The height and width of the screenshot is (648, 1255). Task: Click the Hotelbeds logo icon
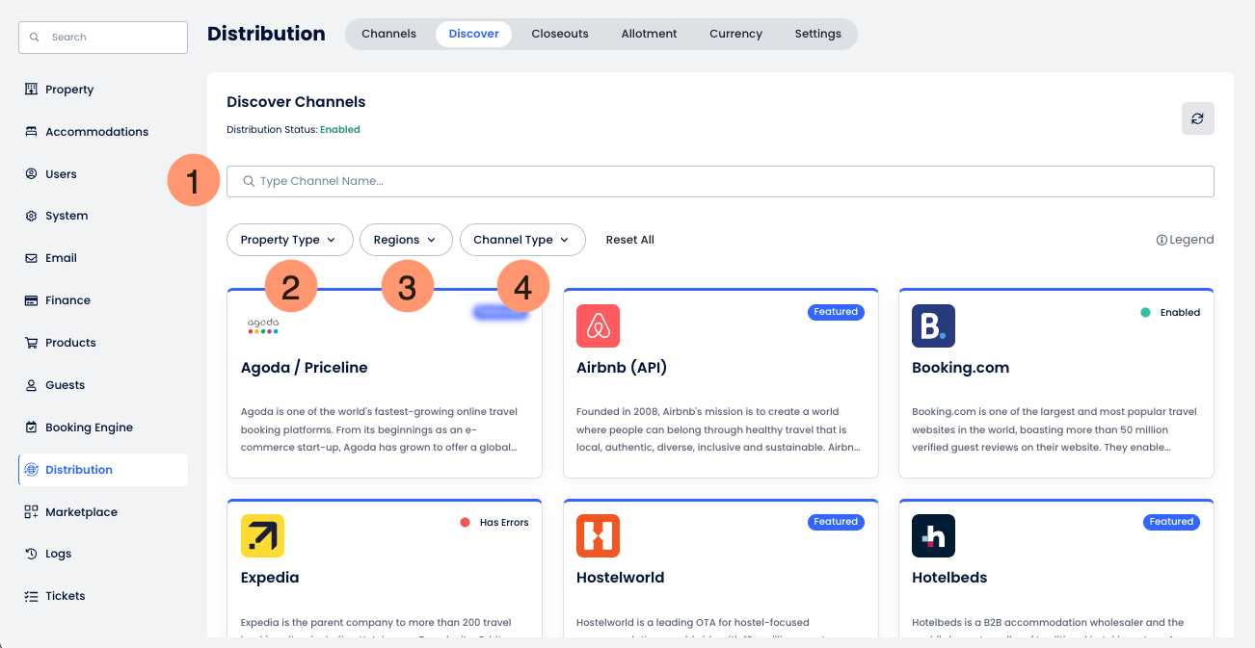[933, 535]
